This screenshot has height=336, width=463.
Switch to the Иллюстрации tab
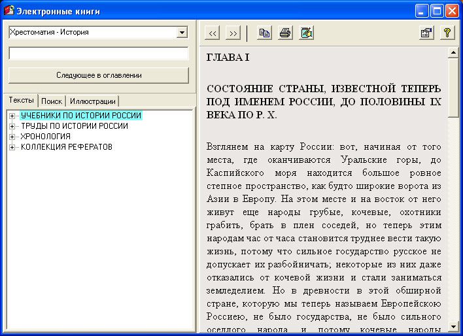tap(92, 101)
